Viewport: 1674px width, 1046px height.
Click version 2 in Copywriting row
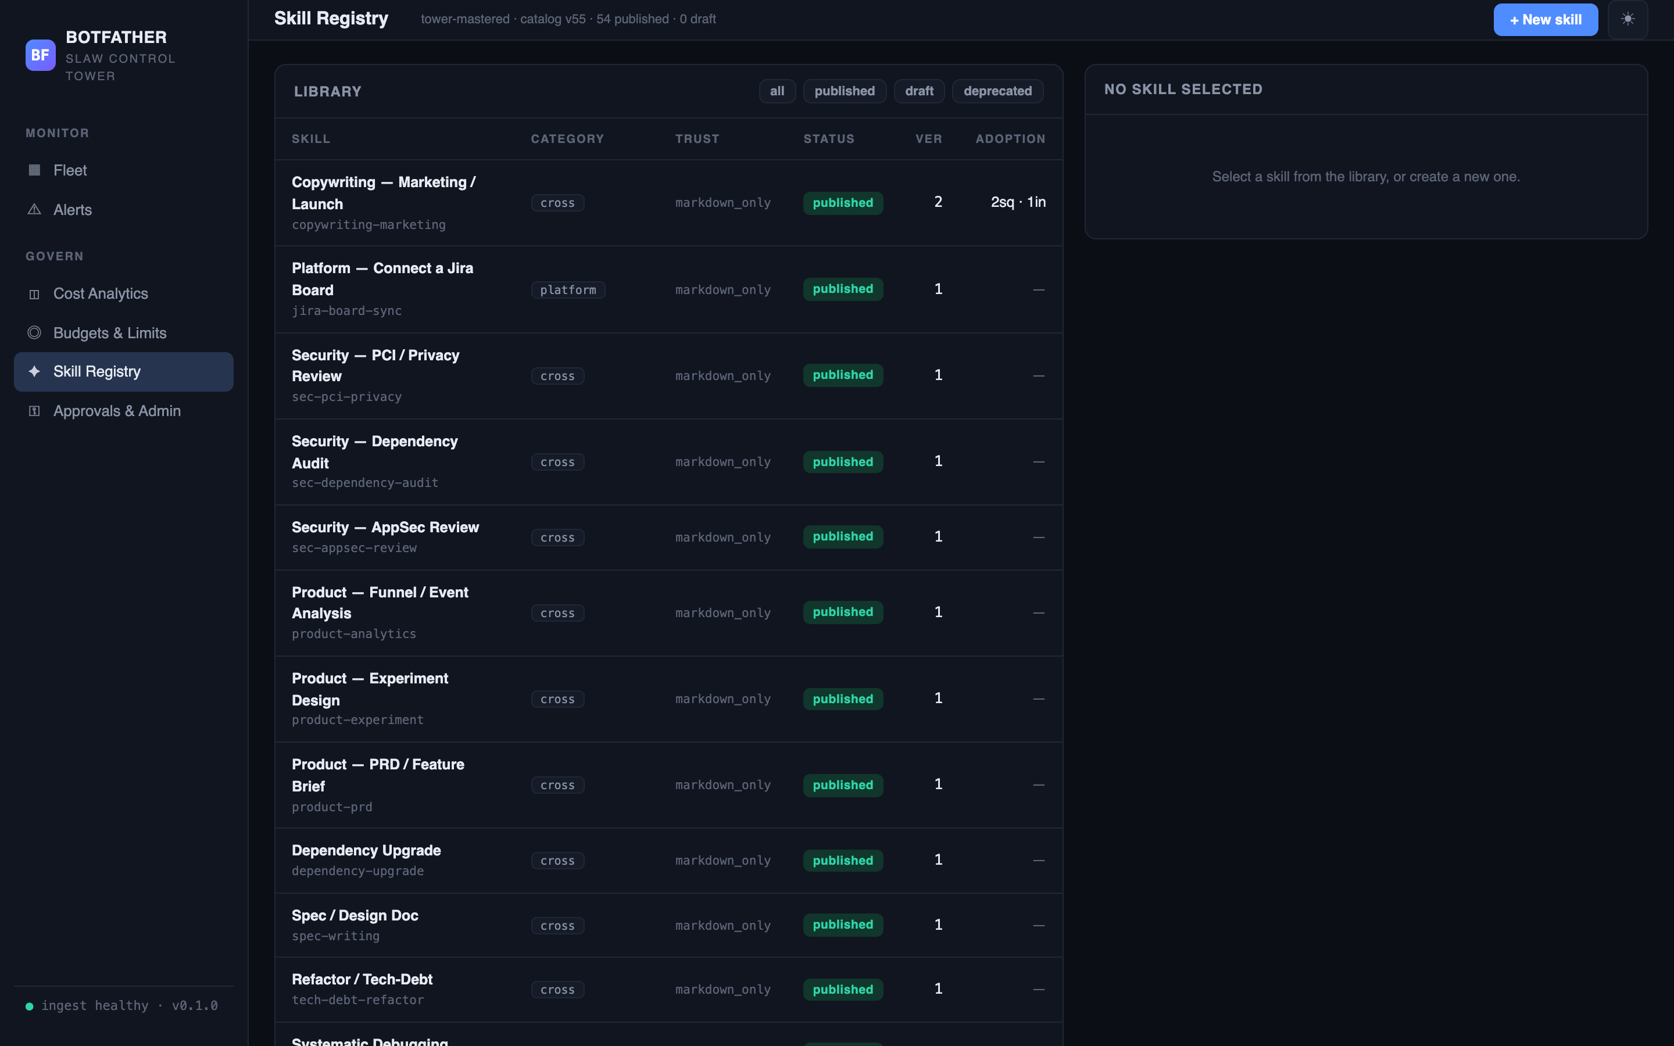coord(938,202)
